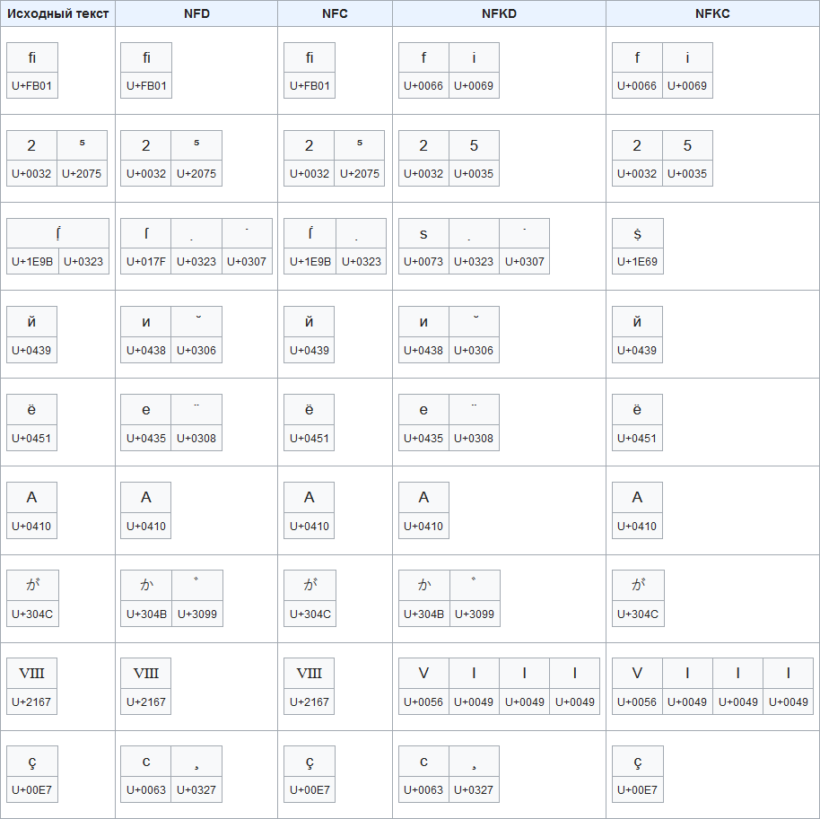Viewport: 820px width, 819px height.
Task: Click superscript five U+2075 in source column
Action: [83, 158]
